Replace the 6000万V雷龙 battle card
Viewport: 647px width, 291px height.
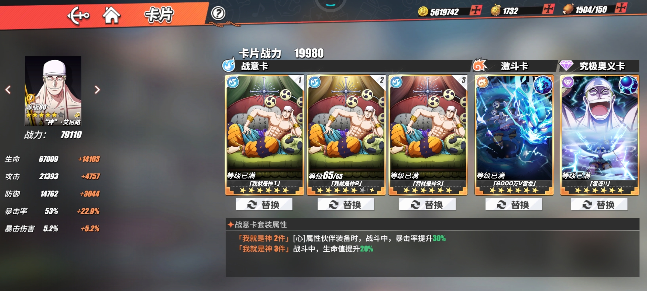click(514, 205)
